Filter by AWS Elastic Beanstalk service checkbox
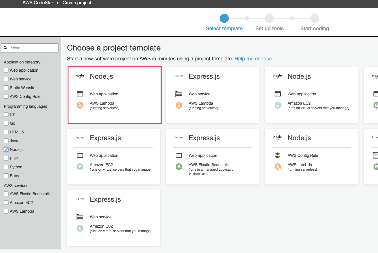Screen dimensions: 378x253 pyautogui.click(x=6, y=194)
